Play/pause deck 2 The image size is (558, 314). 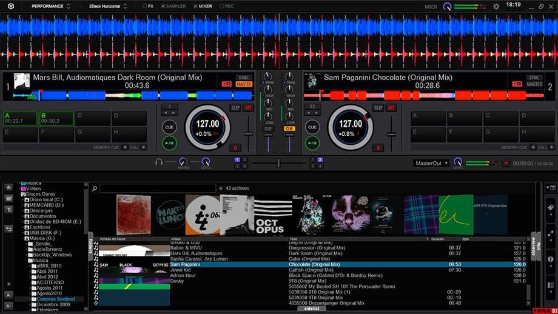[312, 143]
